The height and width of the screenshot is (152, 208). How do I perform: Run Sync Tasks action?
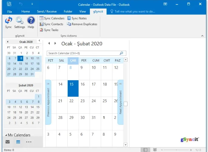click(49, 30)
